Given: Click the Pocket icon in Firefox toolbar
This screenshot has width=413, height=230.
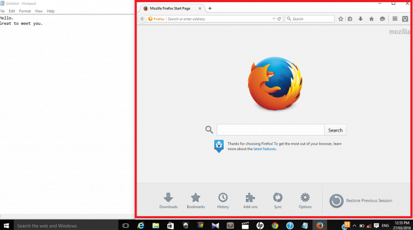Looking at the screenshot, I should coord(405,19).
